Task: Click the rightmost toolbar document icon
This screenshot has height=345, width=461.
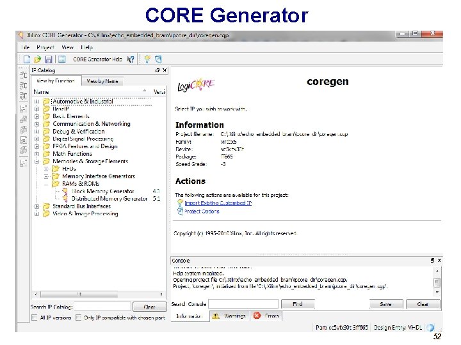Action: 158,59
